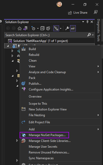
Task: Open the Pending Changes Filter dropdown arrow
Action: click(x=38, y=28)
